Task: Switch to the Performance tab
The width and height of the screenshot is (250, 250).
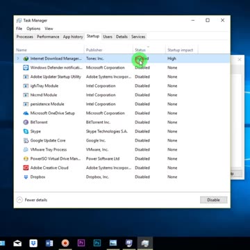Action: (48, 37)
